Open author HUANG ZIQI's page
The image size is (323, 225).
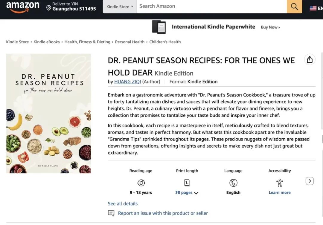[x=127, y=82]
